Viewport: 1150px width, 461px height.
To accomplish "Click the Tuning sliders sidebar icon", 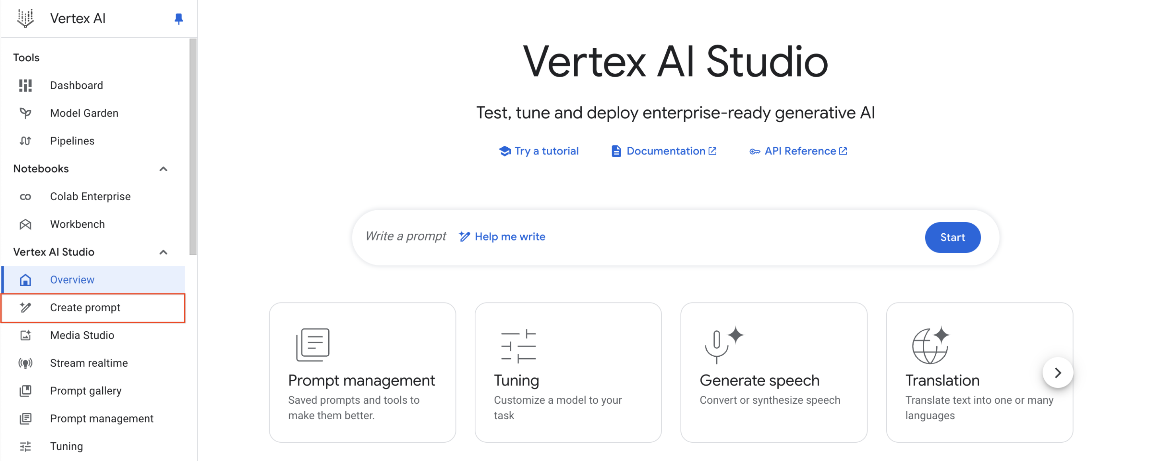I will 25,446.
